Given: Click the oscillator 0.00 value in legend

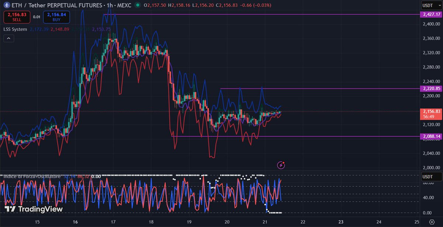Looking at the screenshot, I should pyautogui.click(x=96, y=177).
